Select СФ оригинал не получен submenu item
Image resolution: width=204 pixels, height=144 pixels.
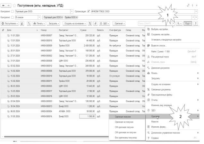[x=127, y=132]
